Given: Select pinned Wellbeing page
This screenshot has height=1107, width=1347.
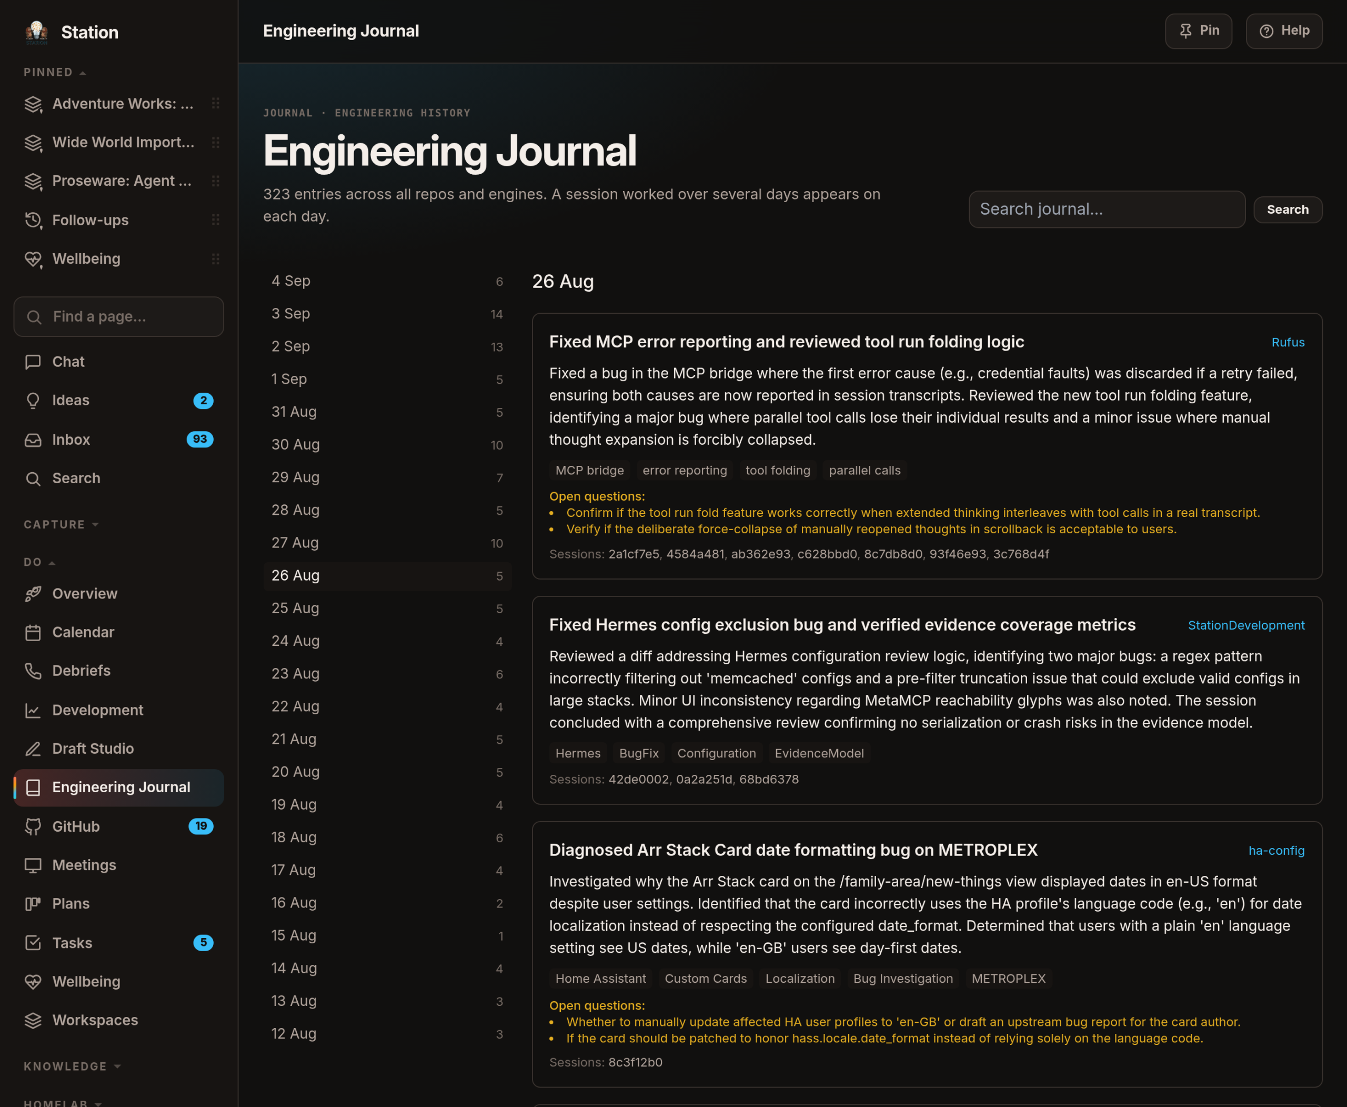Looking at the screenshot, I should pos(118,259).
